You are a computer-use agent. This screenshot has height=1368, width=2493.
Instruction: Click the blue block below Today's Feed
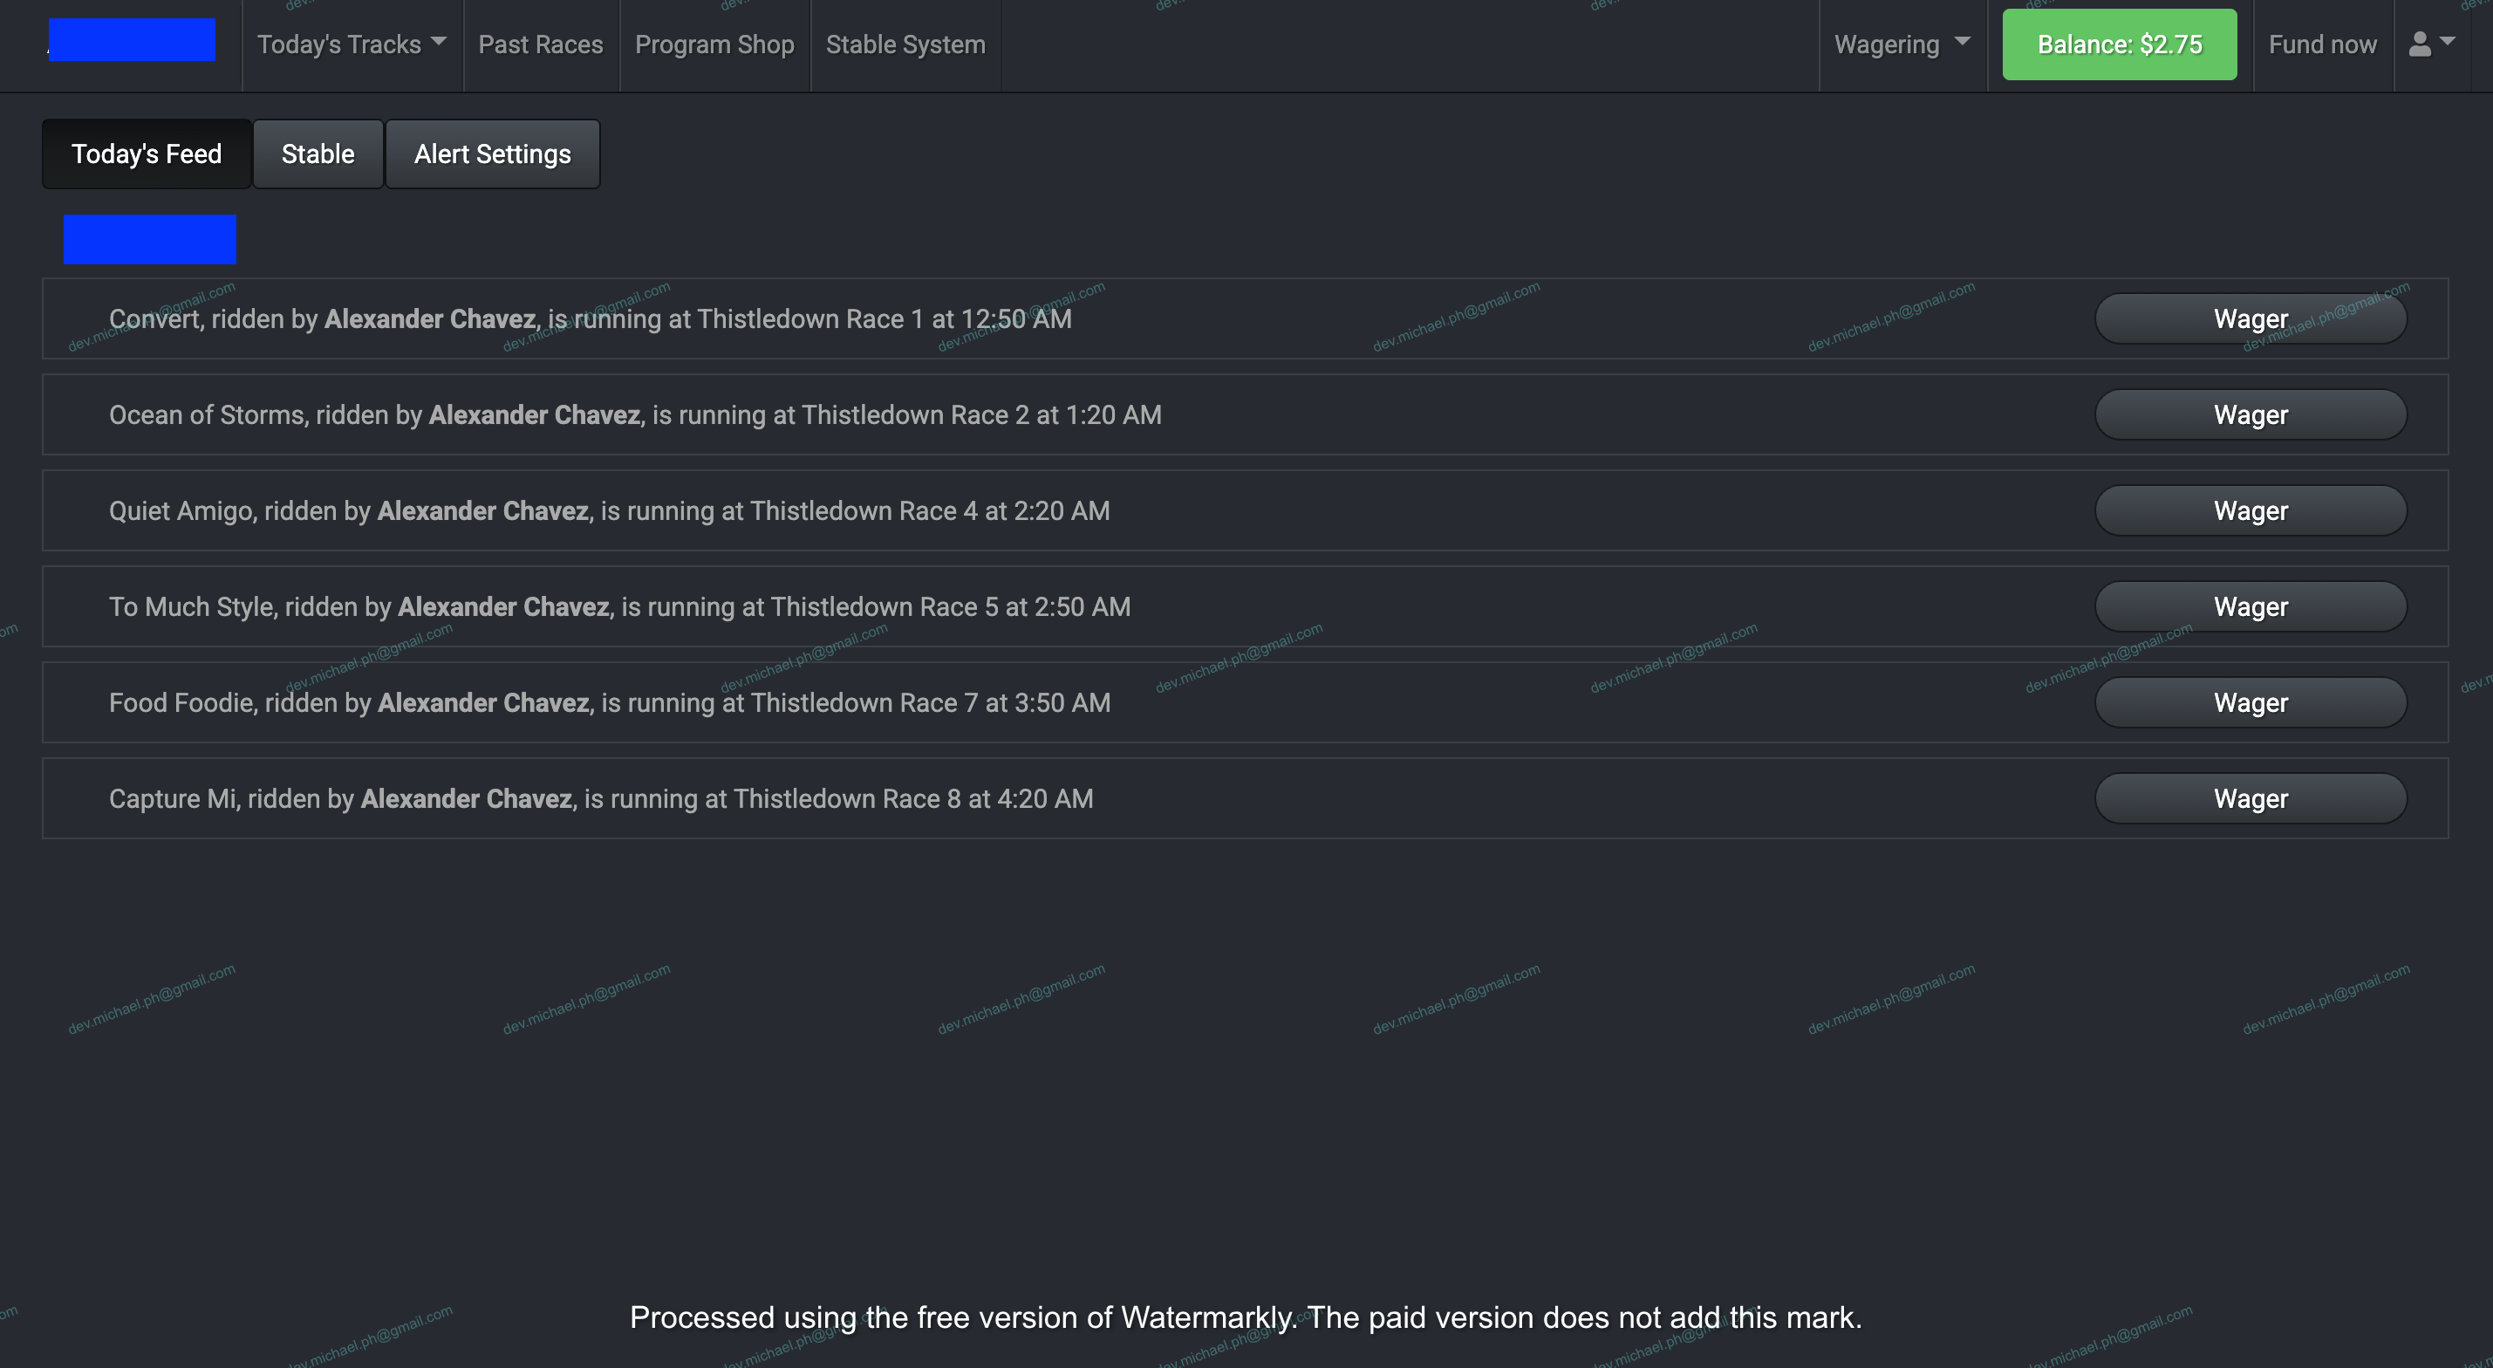(150, 239)
